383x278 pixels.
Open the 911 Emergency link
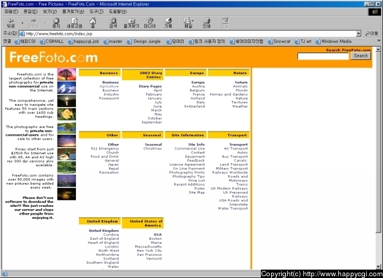(x=105, y=148)
